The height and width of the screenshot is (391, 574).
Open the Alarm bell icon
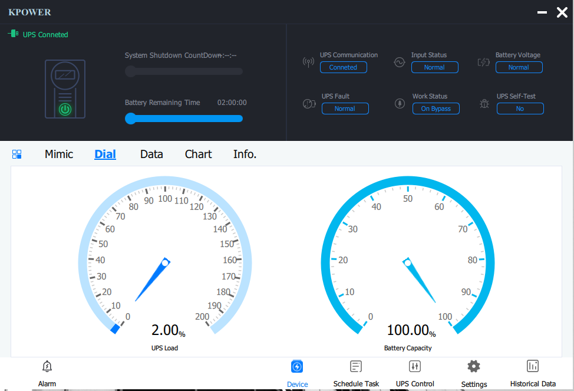point(47,366)
